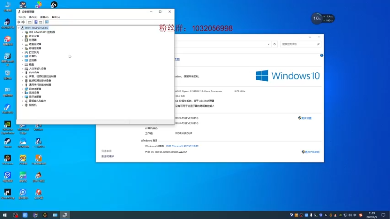Image resolution: width=390 pixels, height=219 pixels.
Task: Select the 人体学输入设备 tree row
Action: point(35,69)
